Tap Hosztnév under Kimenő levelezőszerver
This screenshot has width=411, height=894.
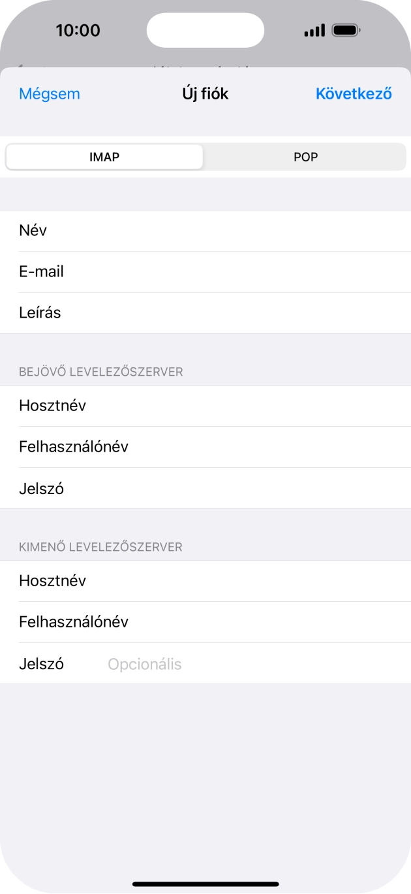(205, 581)
